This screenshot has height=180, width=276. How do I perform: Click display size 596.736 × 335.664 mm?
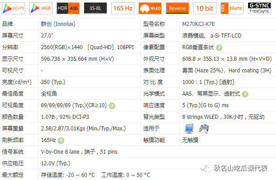(78, 59)
